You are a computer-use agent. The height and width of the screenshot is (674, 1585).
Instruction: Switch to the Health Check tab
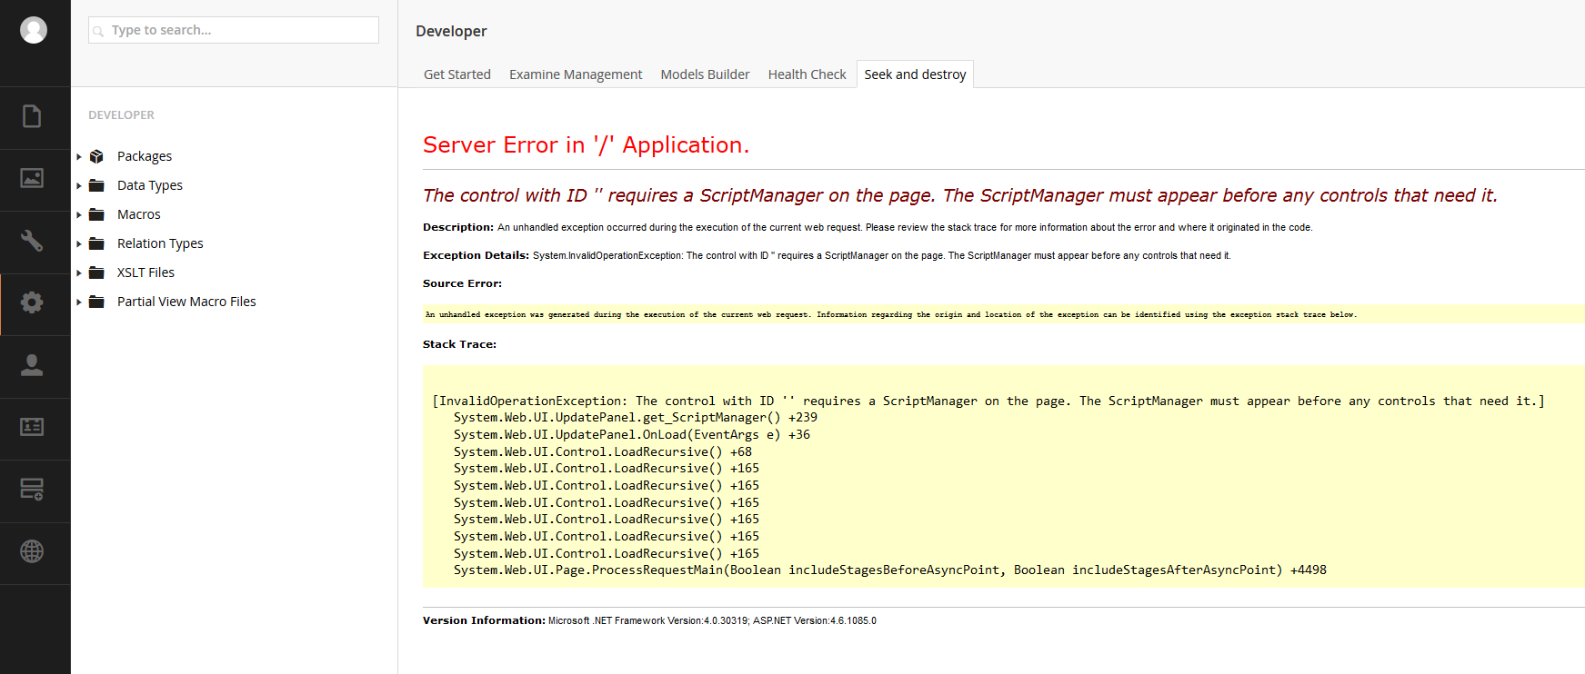click(x=807, y=74)
